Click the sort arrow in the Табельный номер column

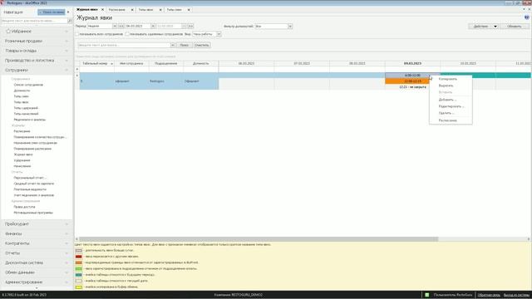click(x=111, y=64)
